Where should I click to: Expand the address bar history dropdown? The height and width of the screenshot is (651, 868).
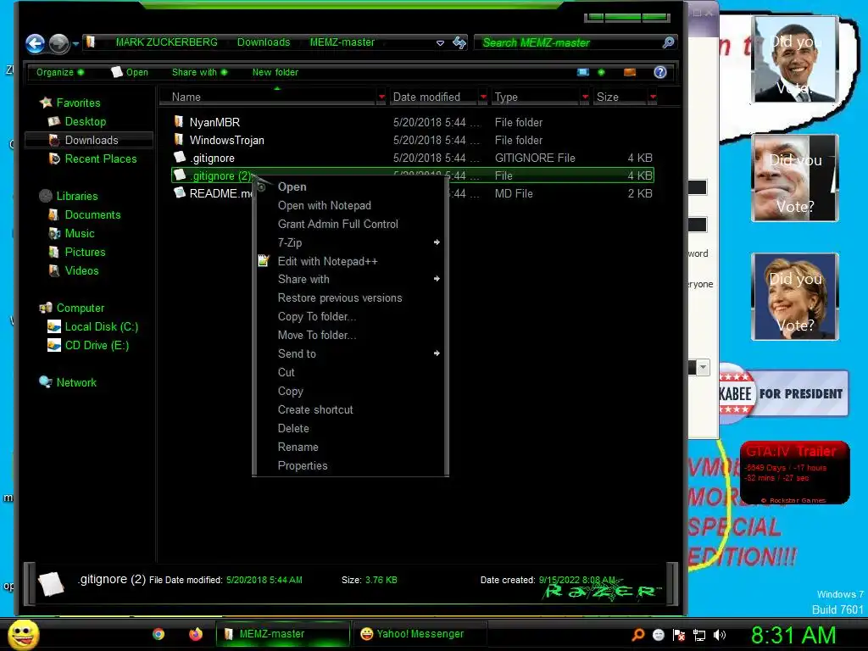pyautogui.click(x=440, y=42)
